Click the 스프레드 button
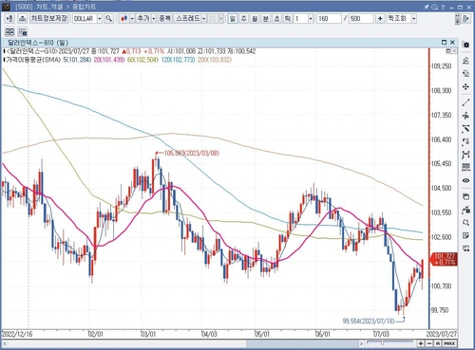This screenshot has height=350, width=475. pyautogui.click(x=188, y=19)
